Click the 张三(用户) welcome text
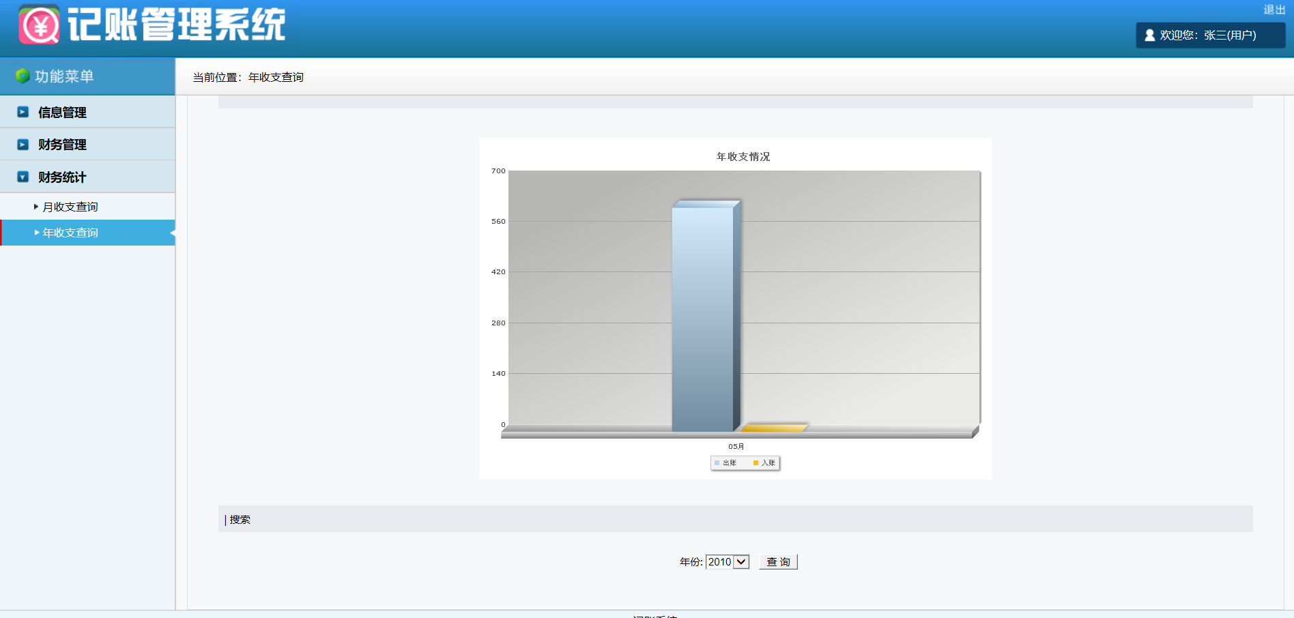 1229,35
